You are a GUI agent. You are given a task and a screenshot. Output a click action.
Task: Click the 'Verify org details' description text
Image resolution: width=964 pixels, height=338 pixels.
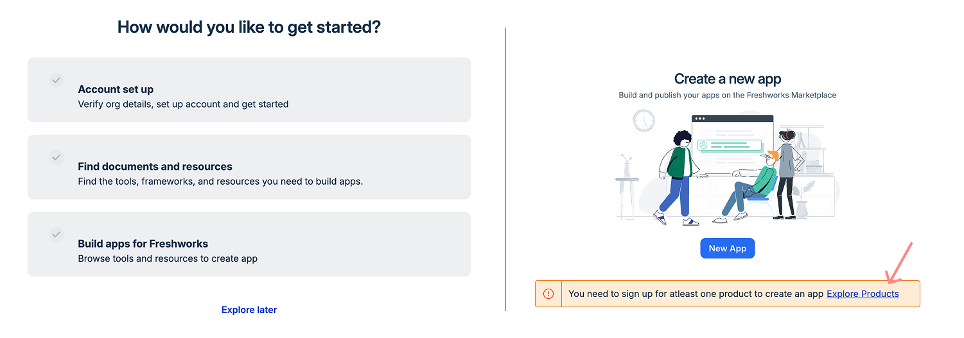point(183,104)
